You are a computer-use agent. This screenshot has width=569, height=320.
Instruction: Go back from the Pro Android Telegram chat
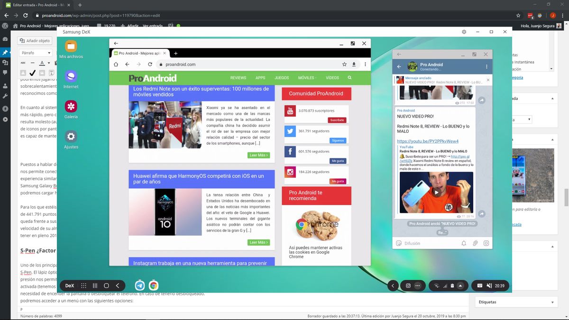click(399, 67)
